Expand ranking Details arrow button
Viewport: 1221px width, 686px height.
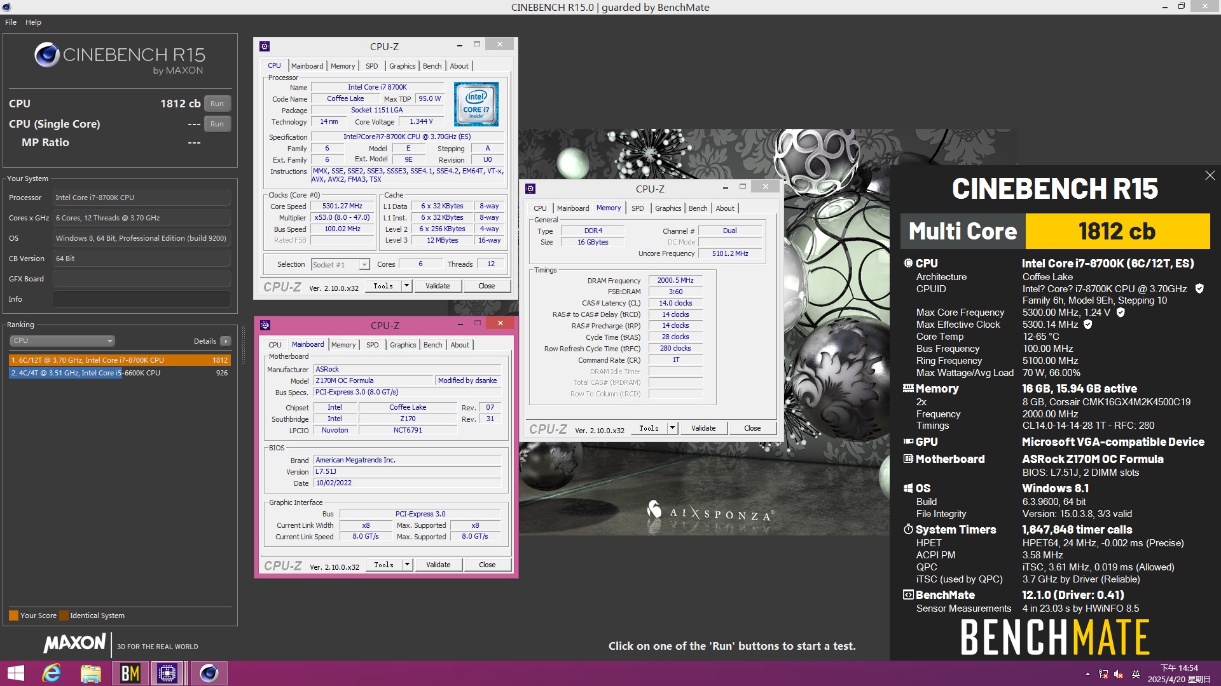coord(226,341)
